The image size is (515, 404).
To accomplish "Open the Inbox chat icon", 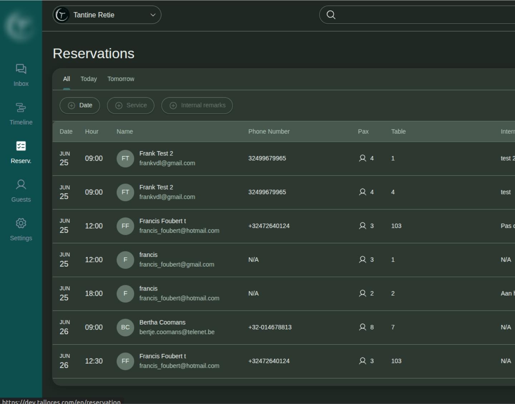I will point(21,69).
